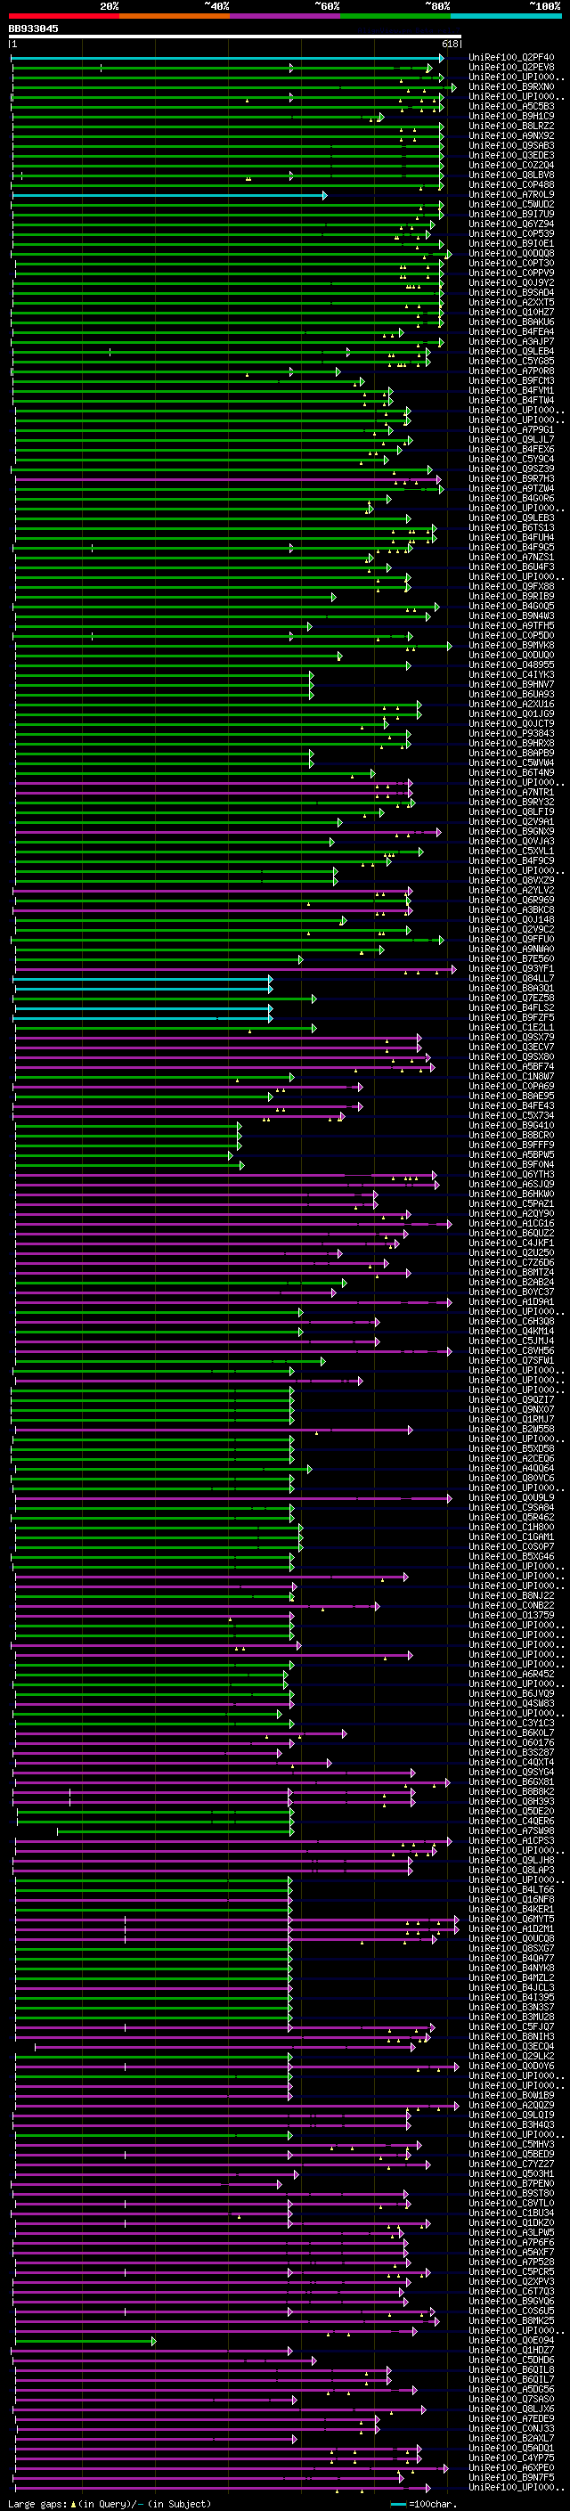Open the UniRef100_C0P488 hit

(x=511, y=184)
